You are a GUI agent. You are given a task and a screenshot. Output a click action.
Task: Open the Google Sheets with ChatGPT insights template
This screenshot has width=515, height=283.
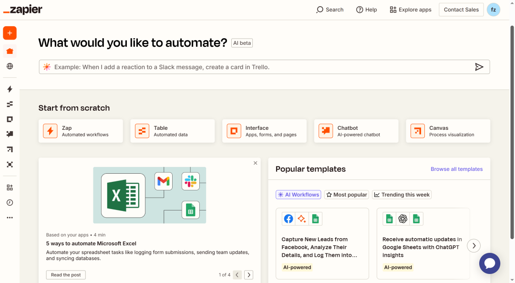[x=423, y=243]
